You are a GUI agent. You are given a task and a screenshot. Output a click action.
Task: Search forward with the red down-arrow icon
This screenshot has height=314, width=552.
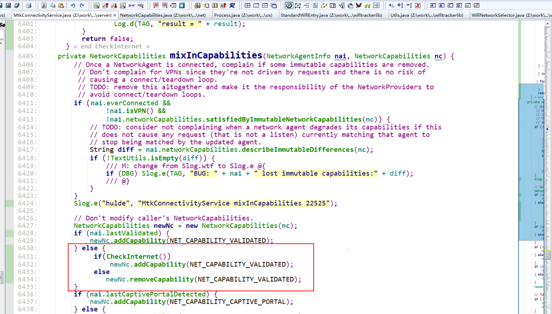(114, 5)
